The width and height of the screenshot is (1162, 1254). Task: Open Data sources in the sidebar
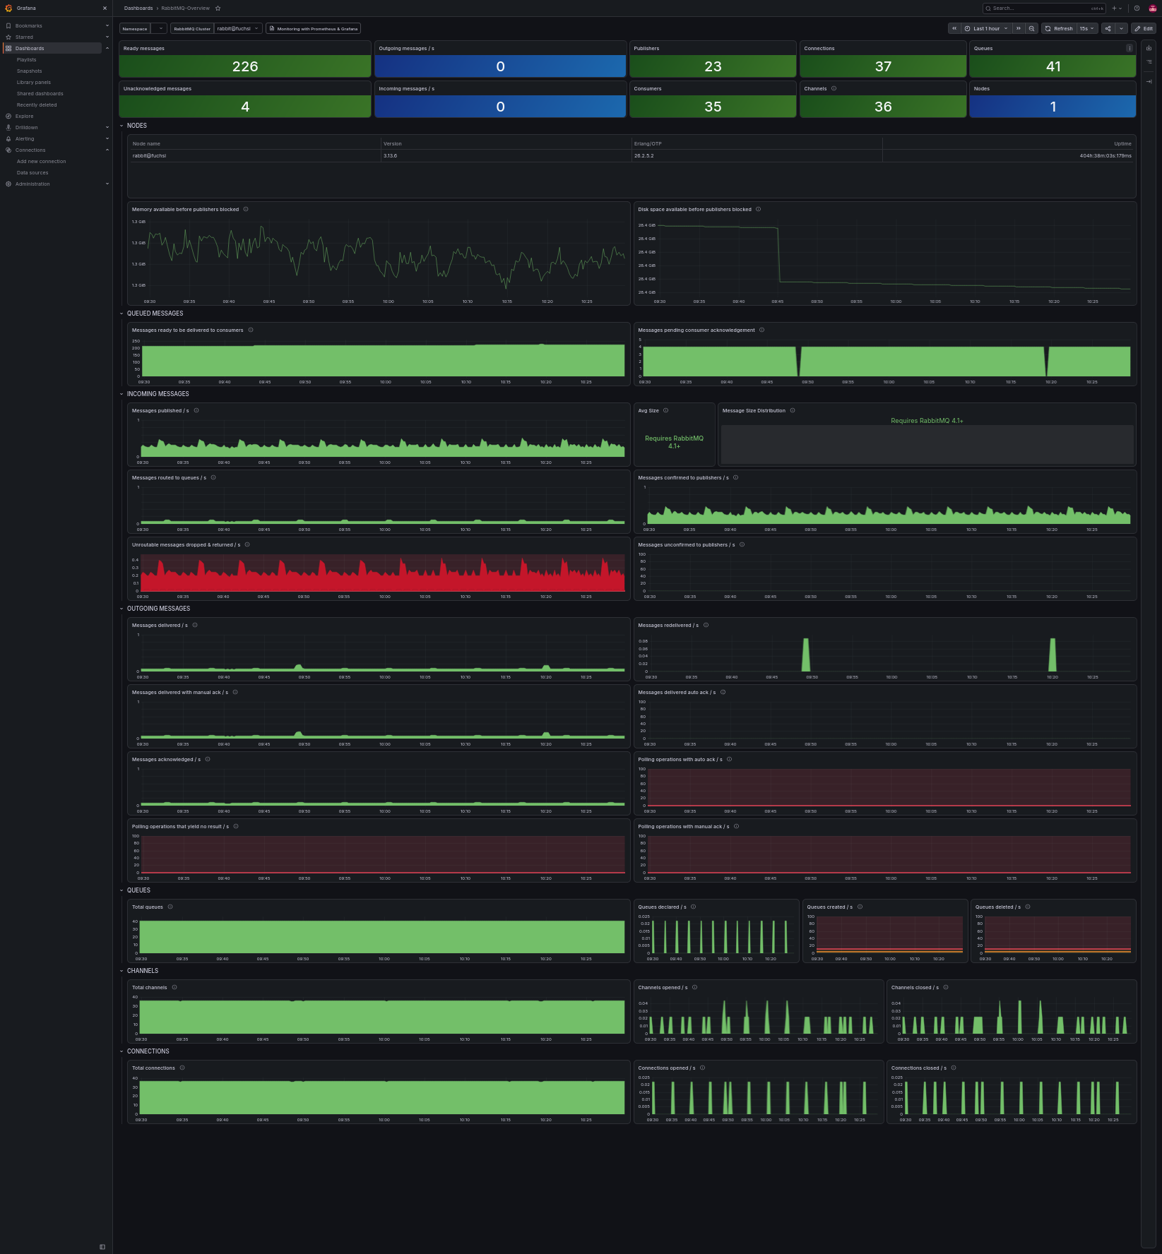click(32, 172)
